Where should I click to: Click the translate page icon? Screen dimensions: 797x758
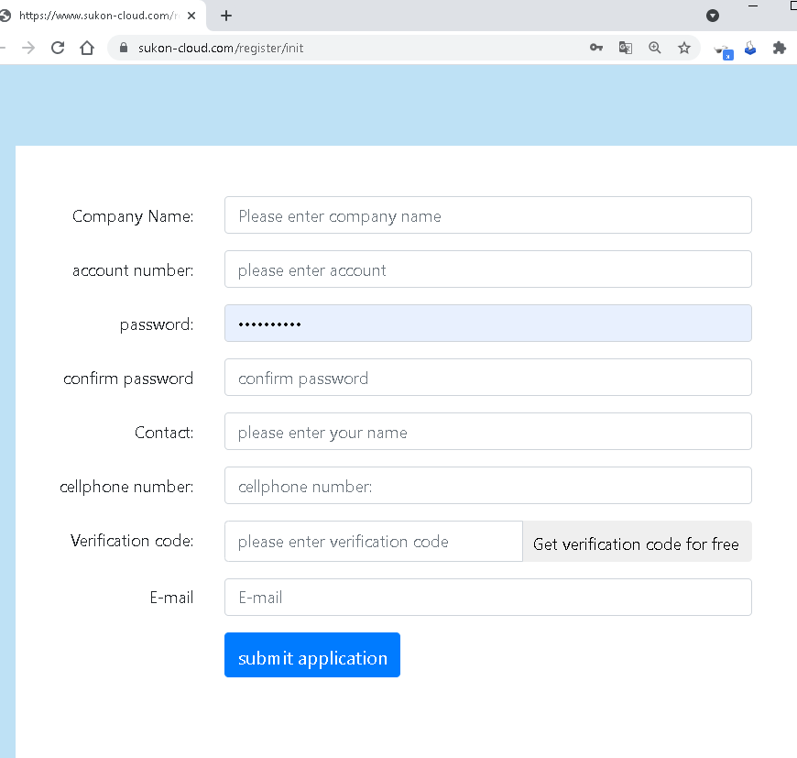click(x=626, y=48)
